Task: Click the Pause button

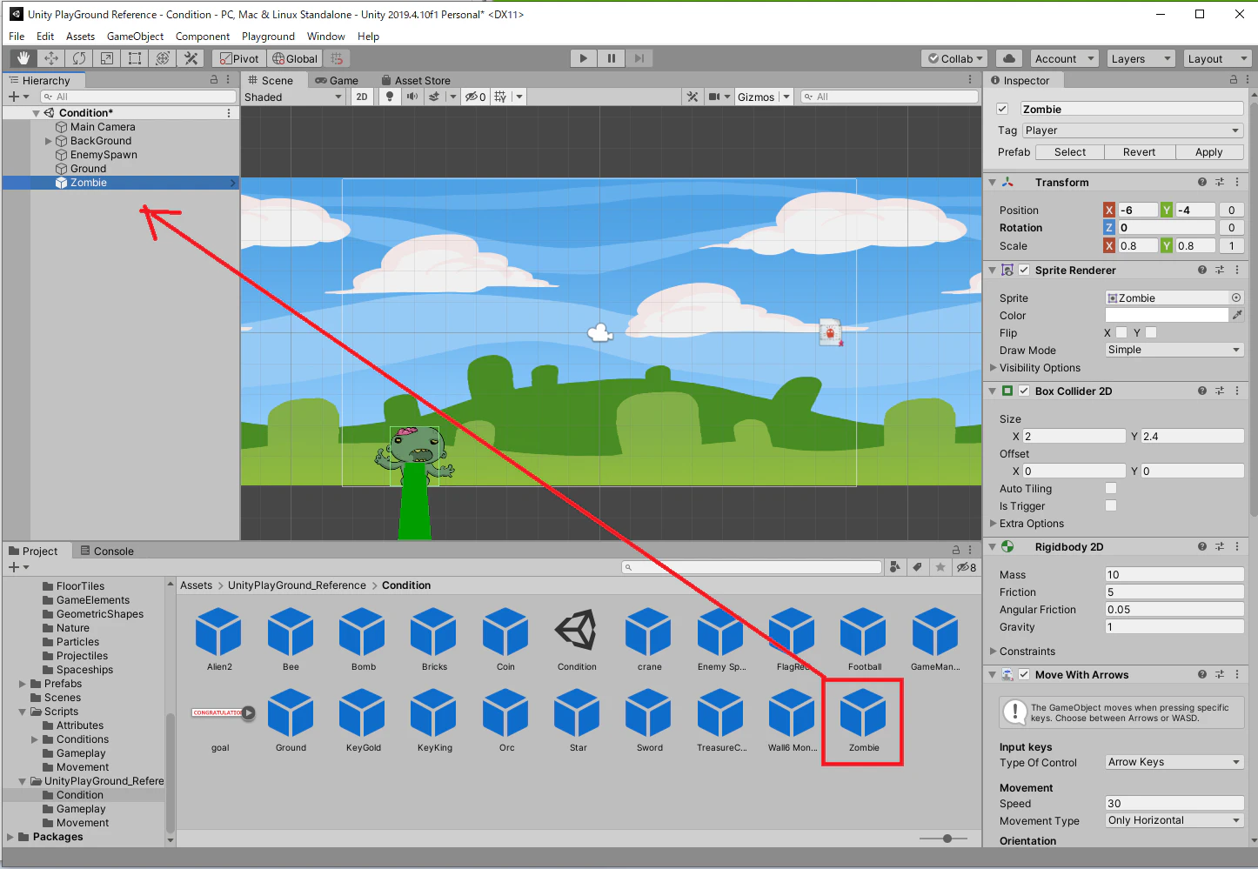Action: click(612, 58)
